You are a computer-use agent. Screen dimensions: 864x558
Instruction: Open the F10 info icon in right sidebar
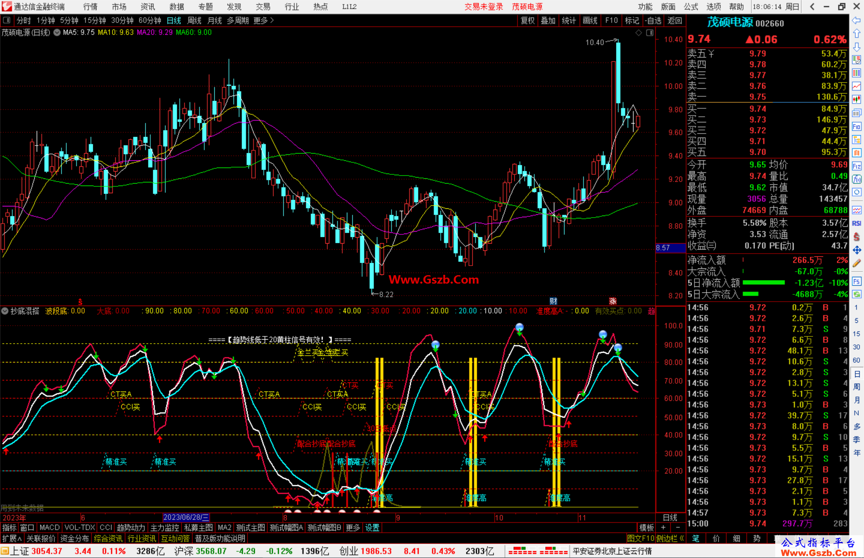pyautogui.click(x=856, y=126)
